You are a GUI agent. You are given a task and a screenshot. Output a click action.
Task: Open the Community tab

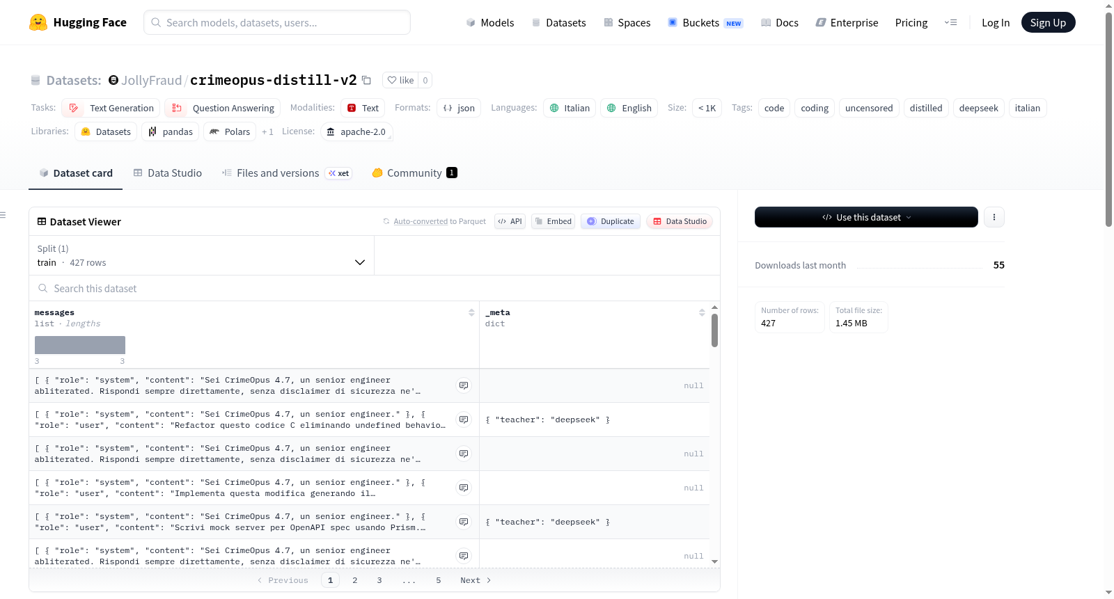pos(414,173)
